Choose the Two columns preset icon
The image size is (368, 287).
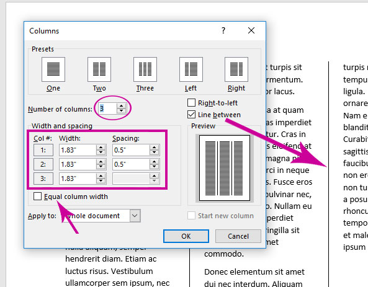click(99, 69)
